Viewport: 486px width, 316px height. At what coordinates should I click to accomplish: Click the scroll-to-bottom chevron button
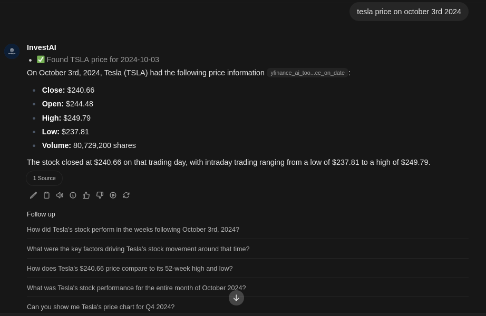click(x=236, y=298)
